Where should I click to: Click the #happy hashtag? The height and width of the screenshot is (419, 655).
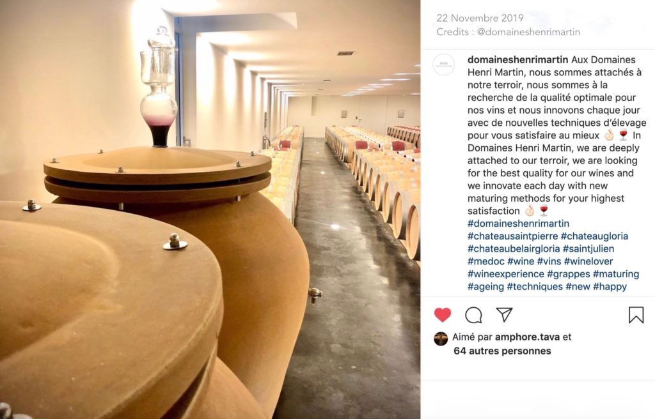point(610,287)
